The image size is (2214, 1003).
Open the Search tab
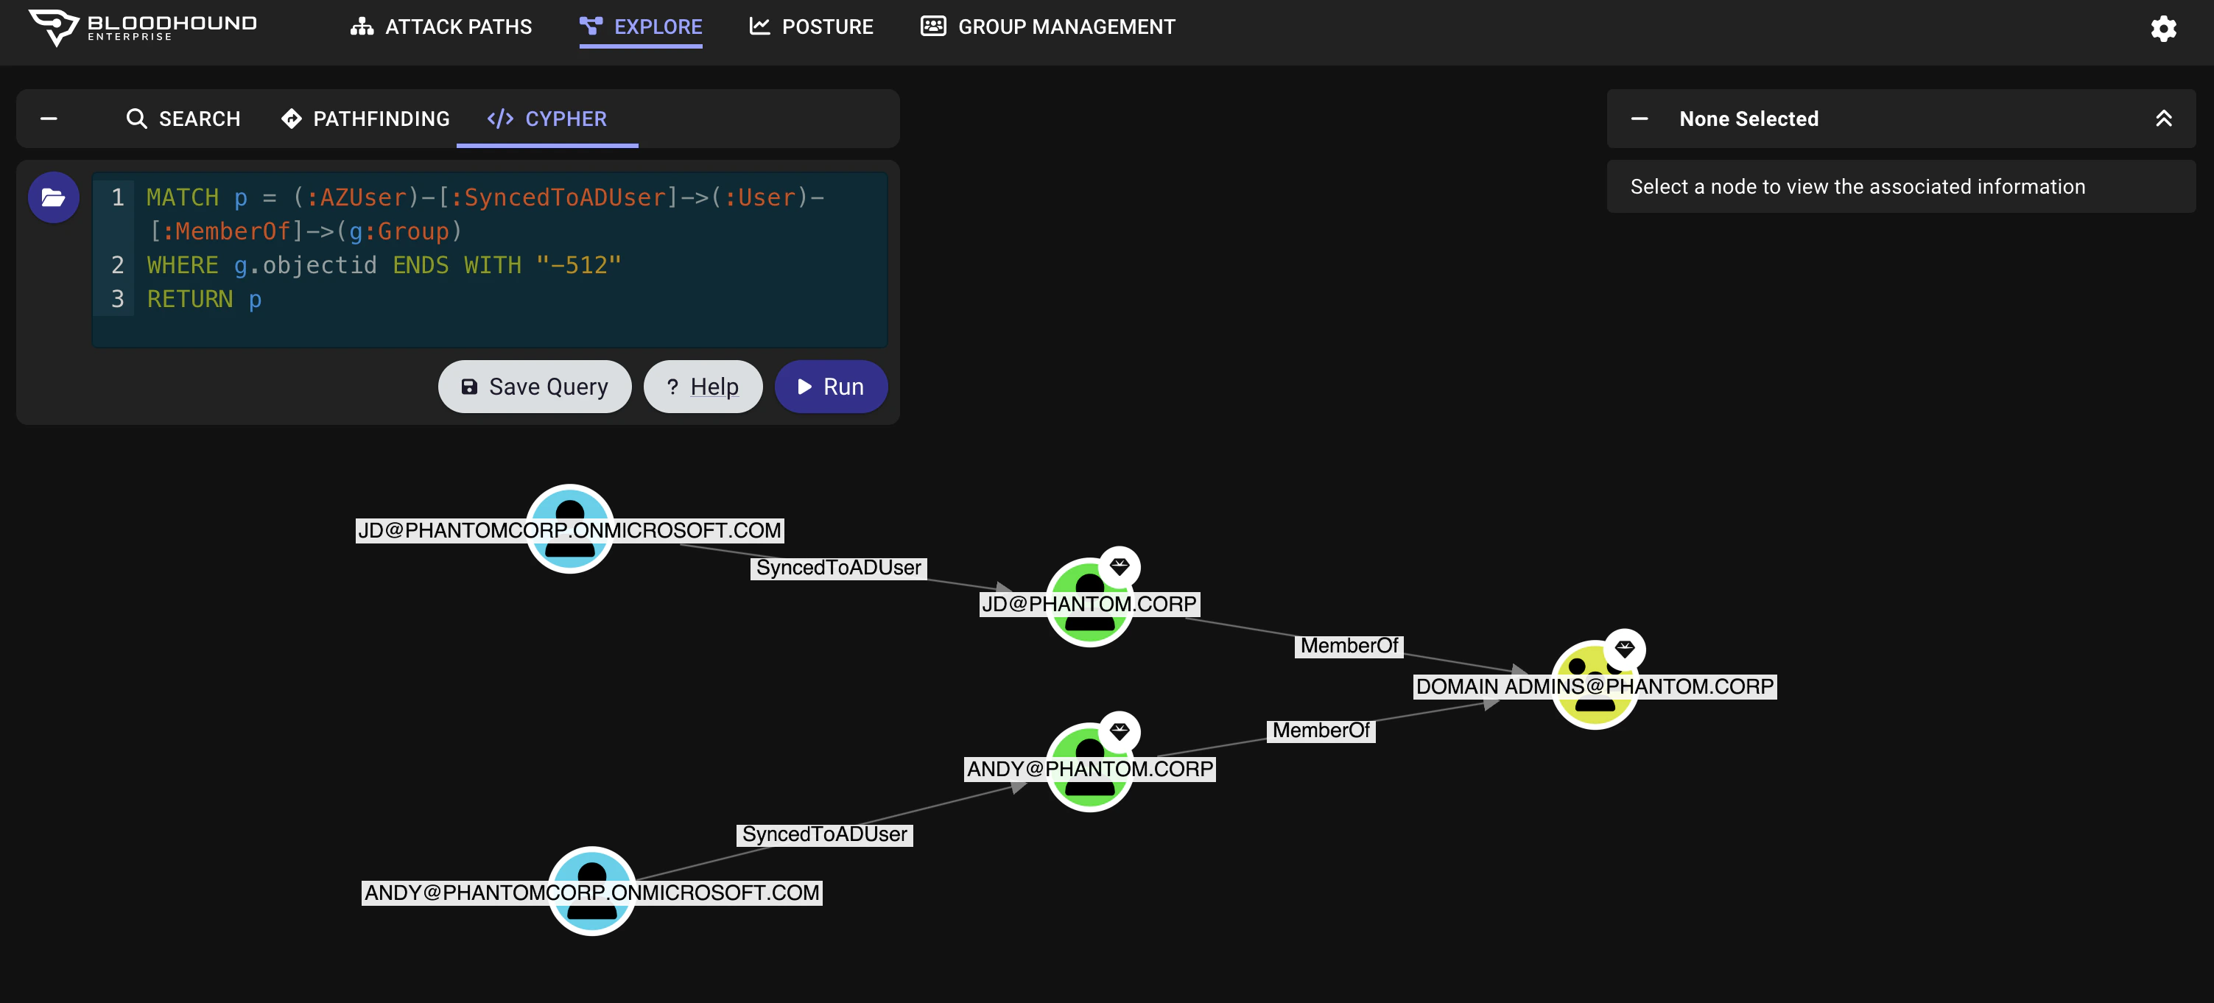point(183,119)
